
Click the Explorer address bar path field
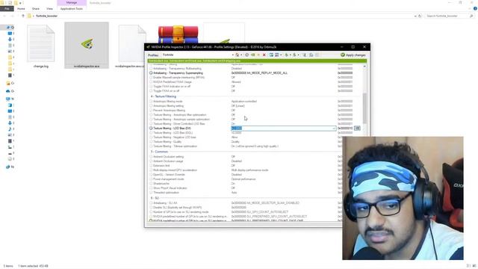point(220,16)
